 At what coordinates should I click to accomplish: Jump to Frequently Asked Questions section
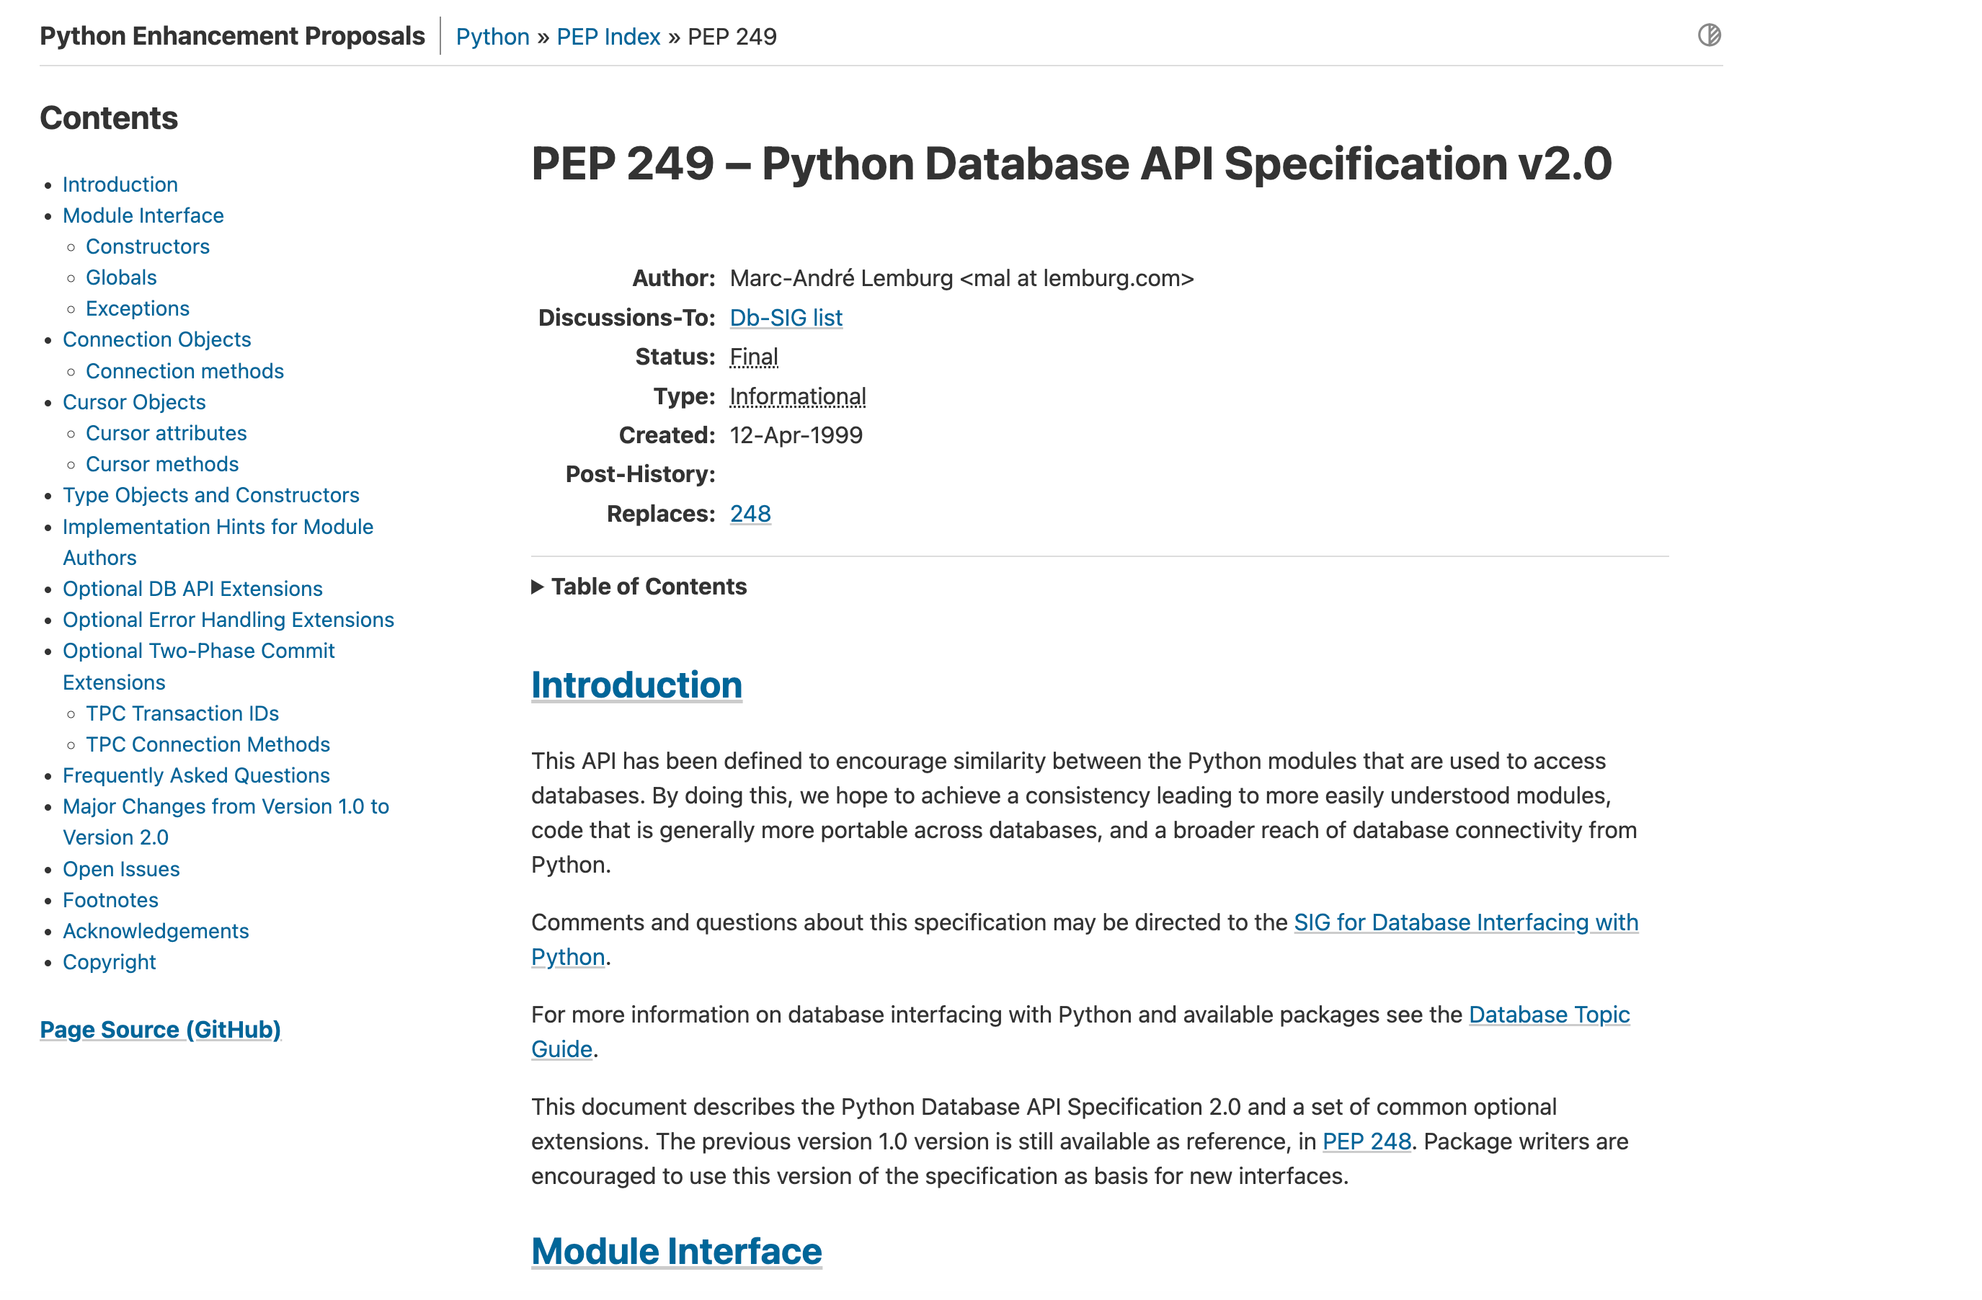point(197,775)
